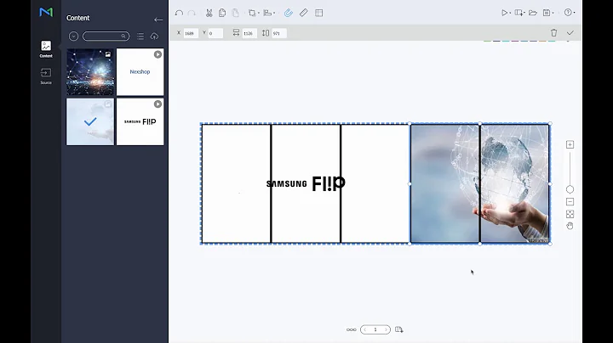Viewport: 613px width, 343px height.
Task: Open the Content panel tab
Action: tap(46, 48)
